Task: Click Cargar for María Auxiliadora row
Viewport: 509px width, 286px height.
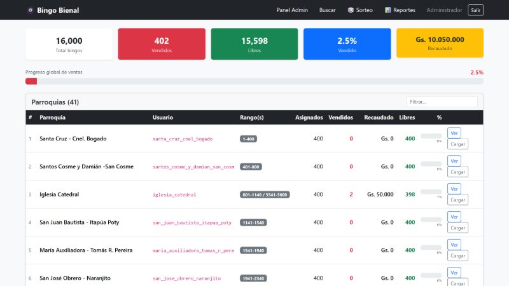Action: point(457,255)
